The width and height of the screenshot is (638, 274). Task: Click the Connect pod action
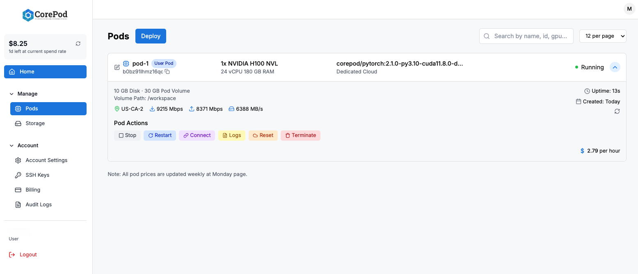pos(197,135)
